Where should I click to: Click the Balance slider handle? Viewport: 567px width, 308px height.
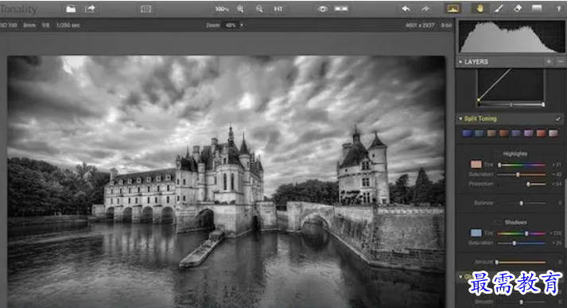pos(522,204)
